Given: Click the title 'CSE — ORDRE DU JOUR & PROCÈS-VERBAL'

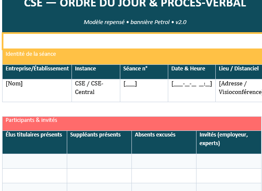Looking at the screenshot, I should (135, 3).
